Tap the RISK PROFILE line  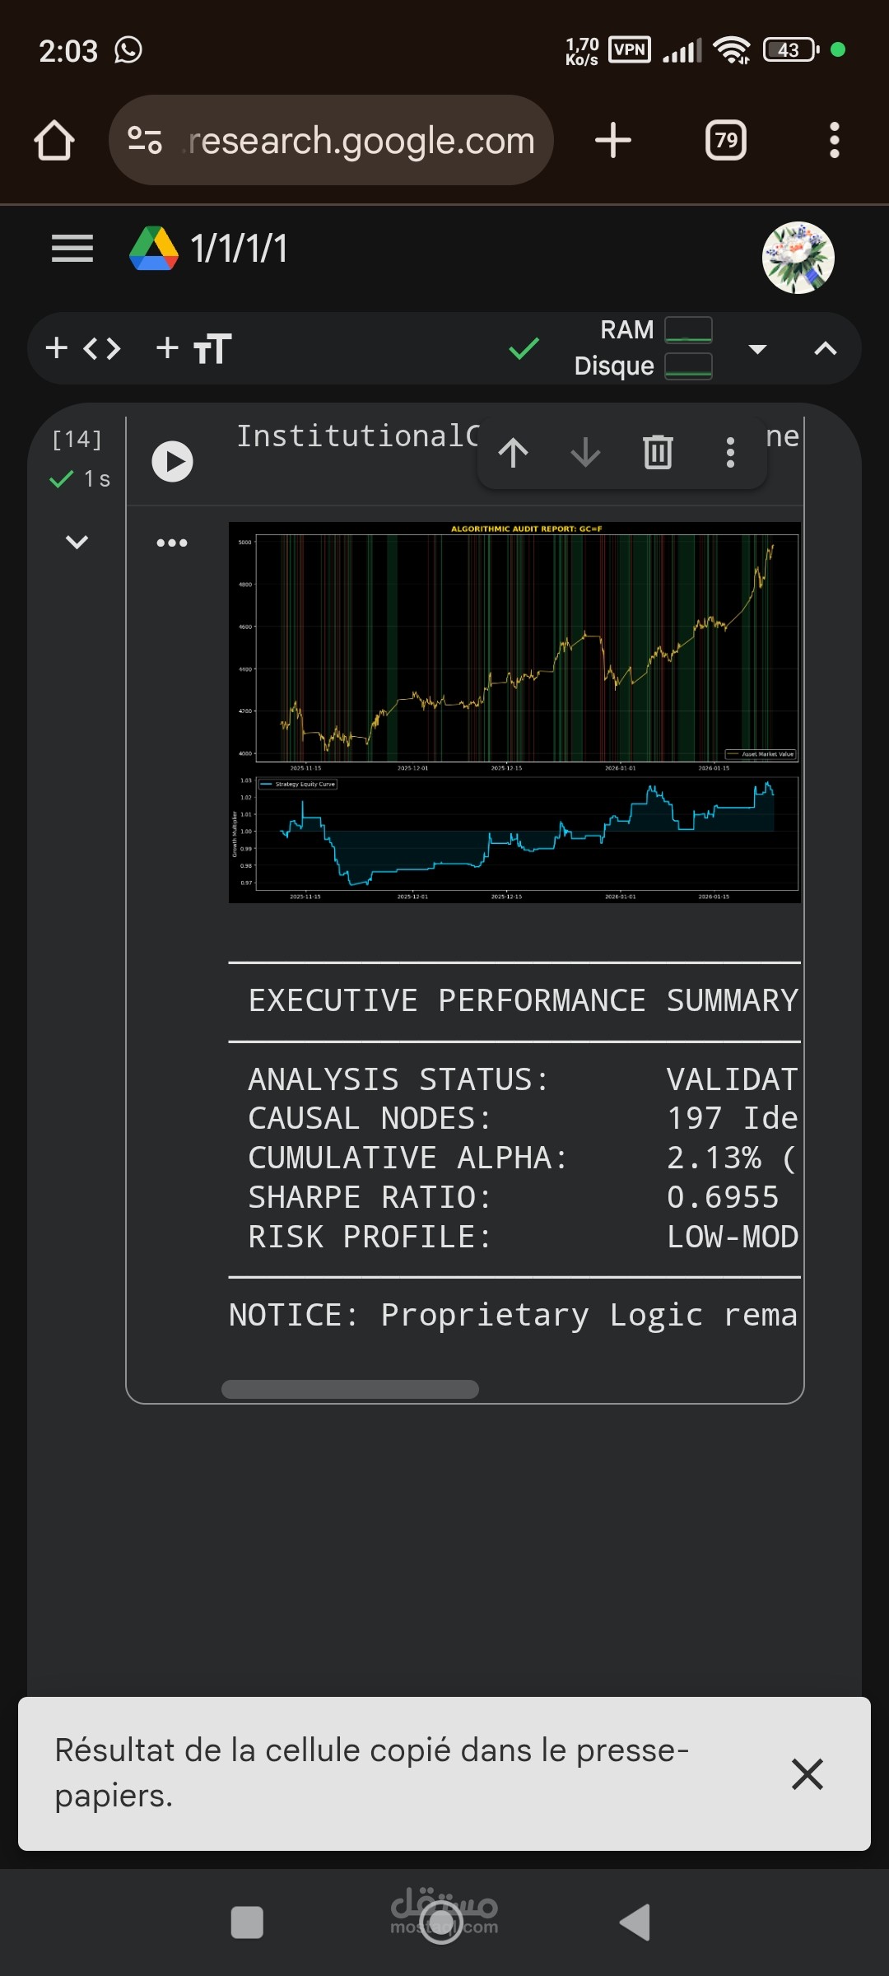(x=524, y=1237)
